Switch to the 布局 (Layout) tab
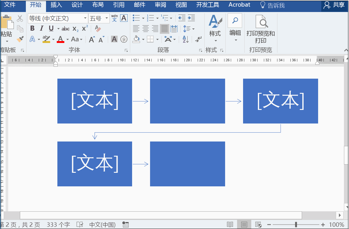 pos(98,5)
